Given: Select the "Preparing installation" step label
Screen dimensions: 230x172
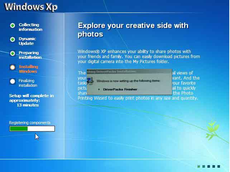Looking at the screenshot, I should pos(30,55).
